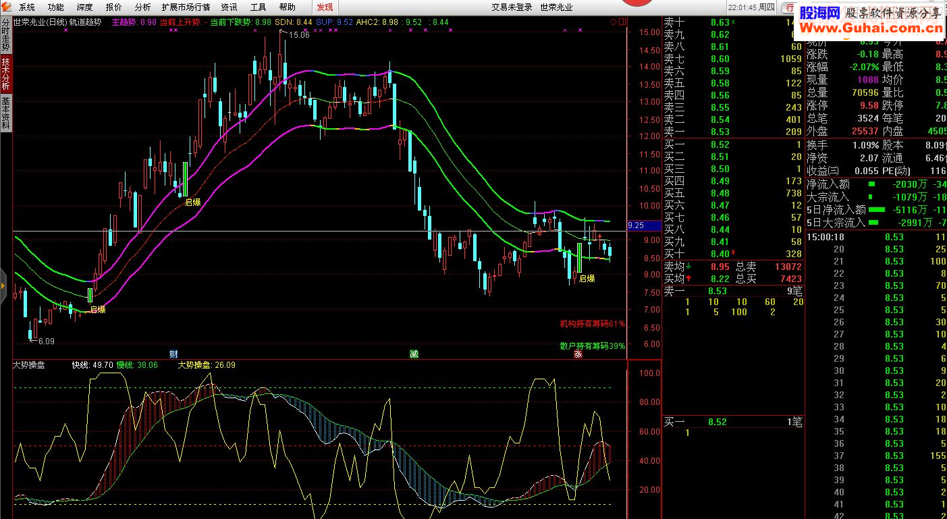Click the square window icon above the price axis
The width and height of the screenshot is (947, 519).
pyautogui.click(x=622, y=22)
